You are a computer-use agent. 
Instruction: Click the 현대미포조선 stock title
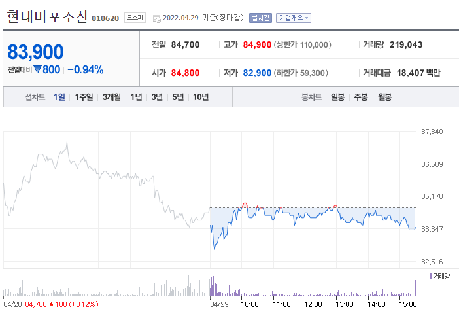click(47, 17)
